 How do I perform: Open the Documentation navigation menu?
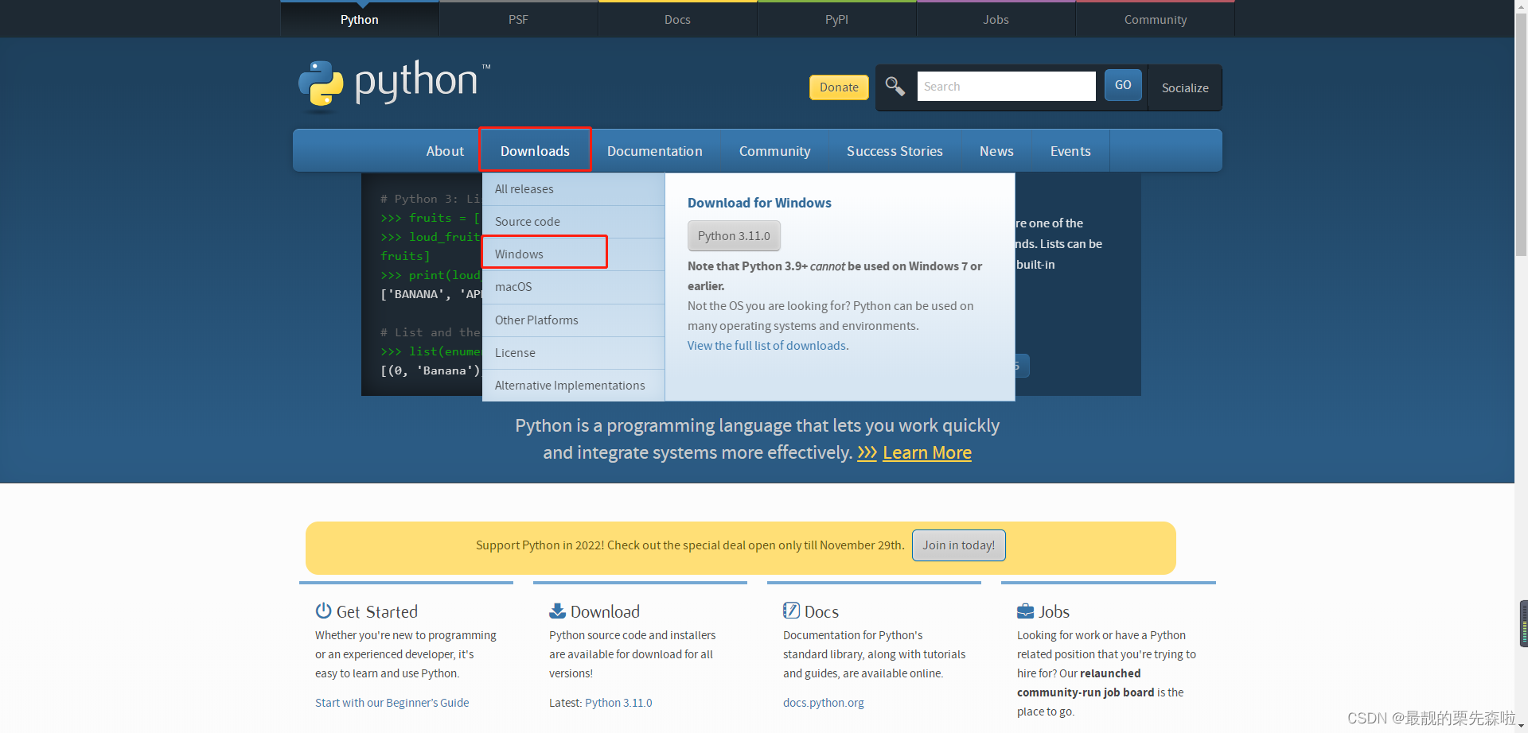tap(655, 151)
